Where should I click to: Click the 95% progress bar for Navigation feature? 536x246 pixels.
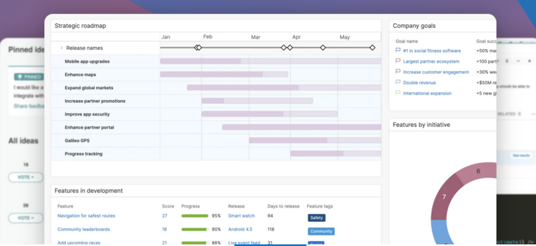[x=195, y=216]
